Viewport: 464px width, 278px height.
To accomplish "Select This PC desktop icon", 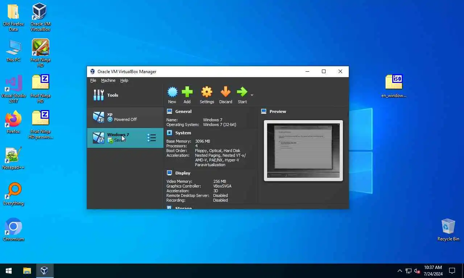I will tap(13, 51).
